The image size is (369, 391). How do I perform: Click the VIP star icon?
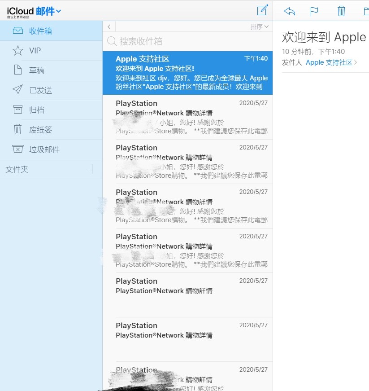[x=17, y=51]
